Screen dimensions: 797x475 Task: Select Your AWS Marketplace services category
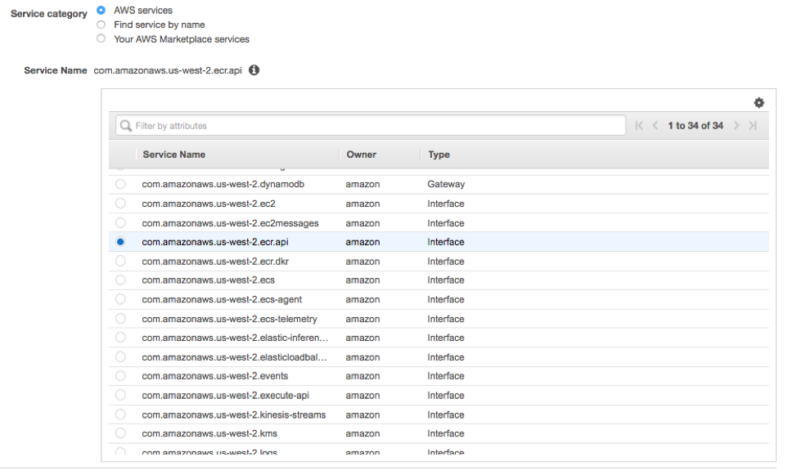[x=101, y=38]
